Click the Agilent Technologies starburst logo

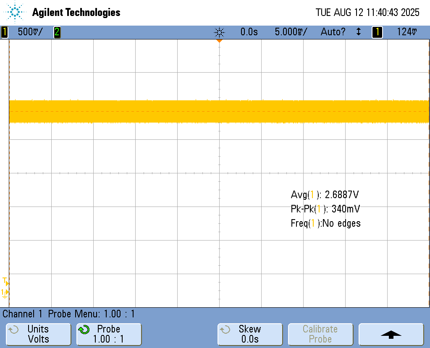point(15,12)
